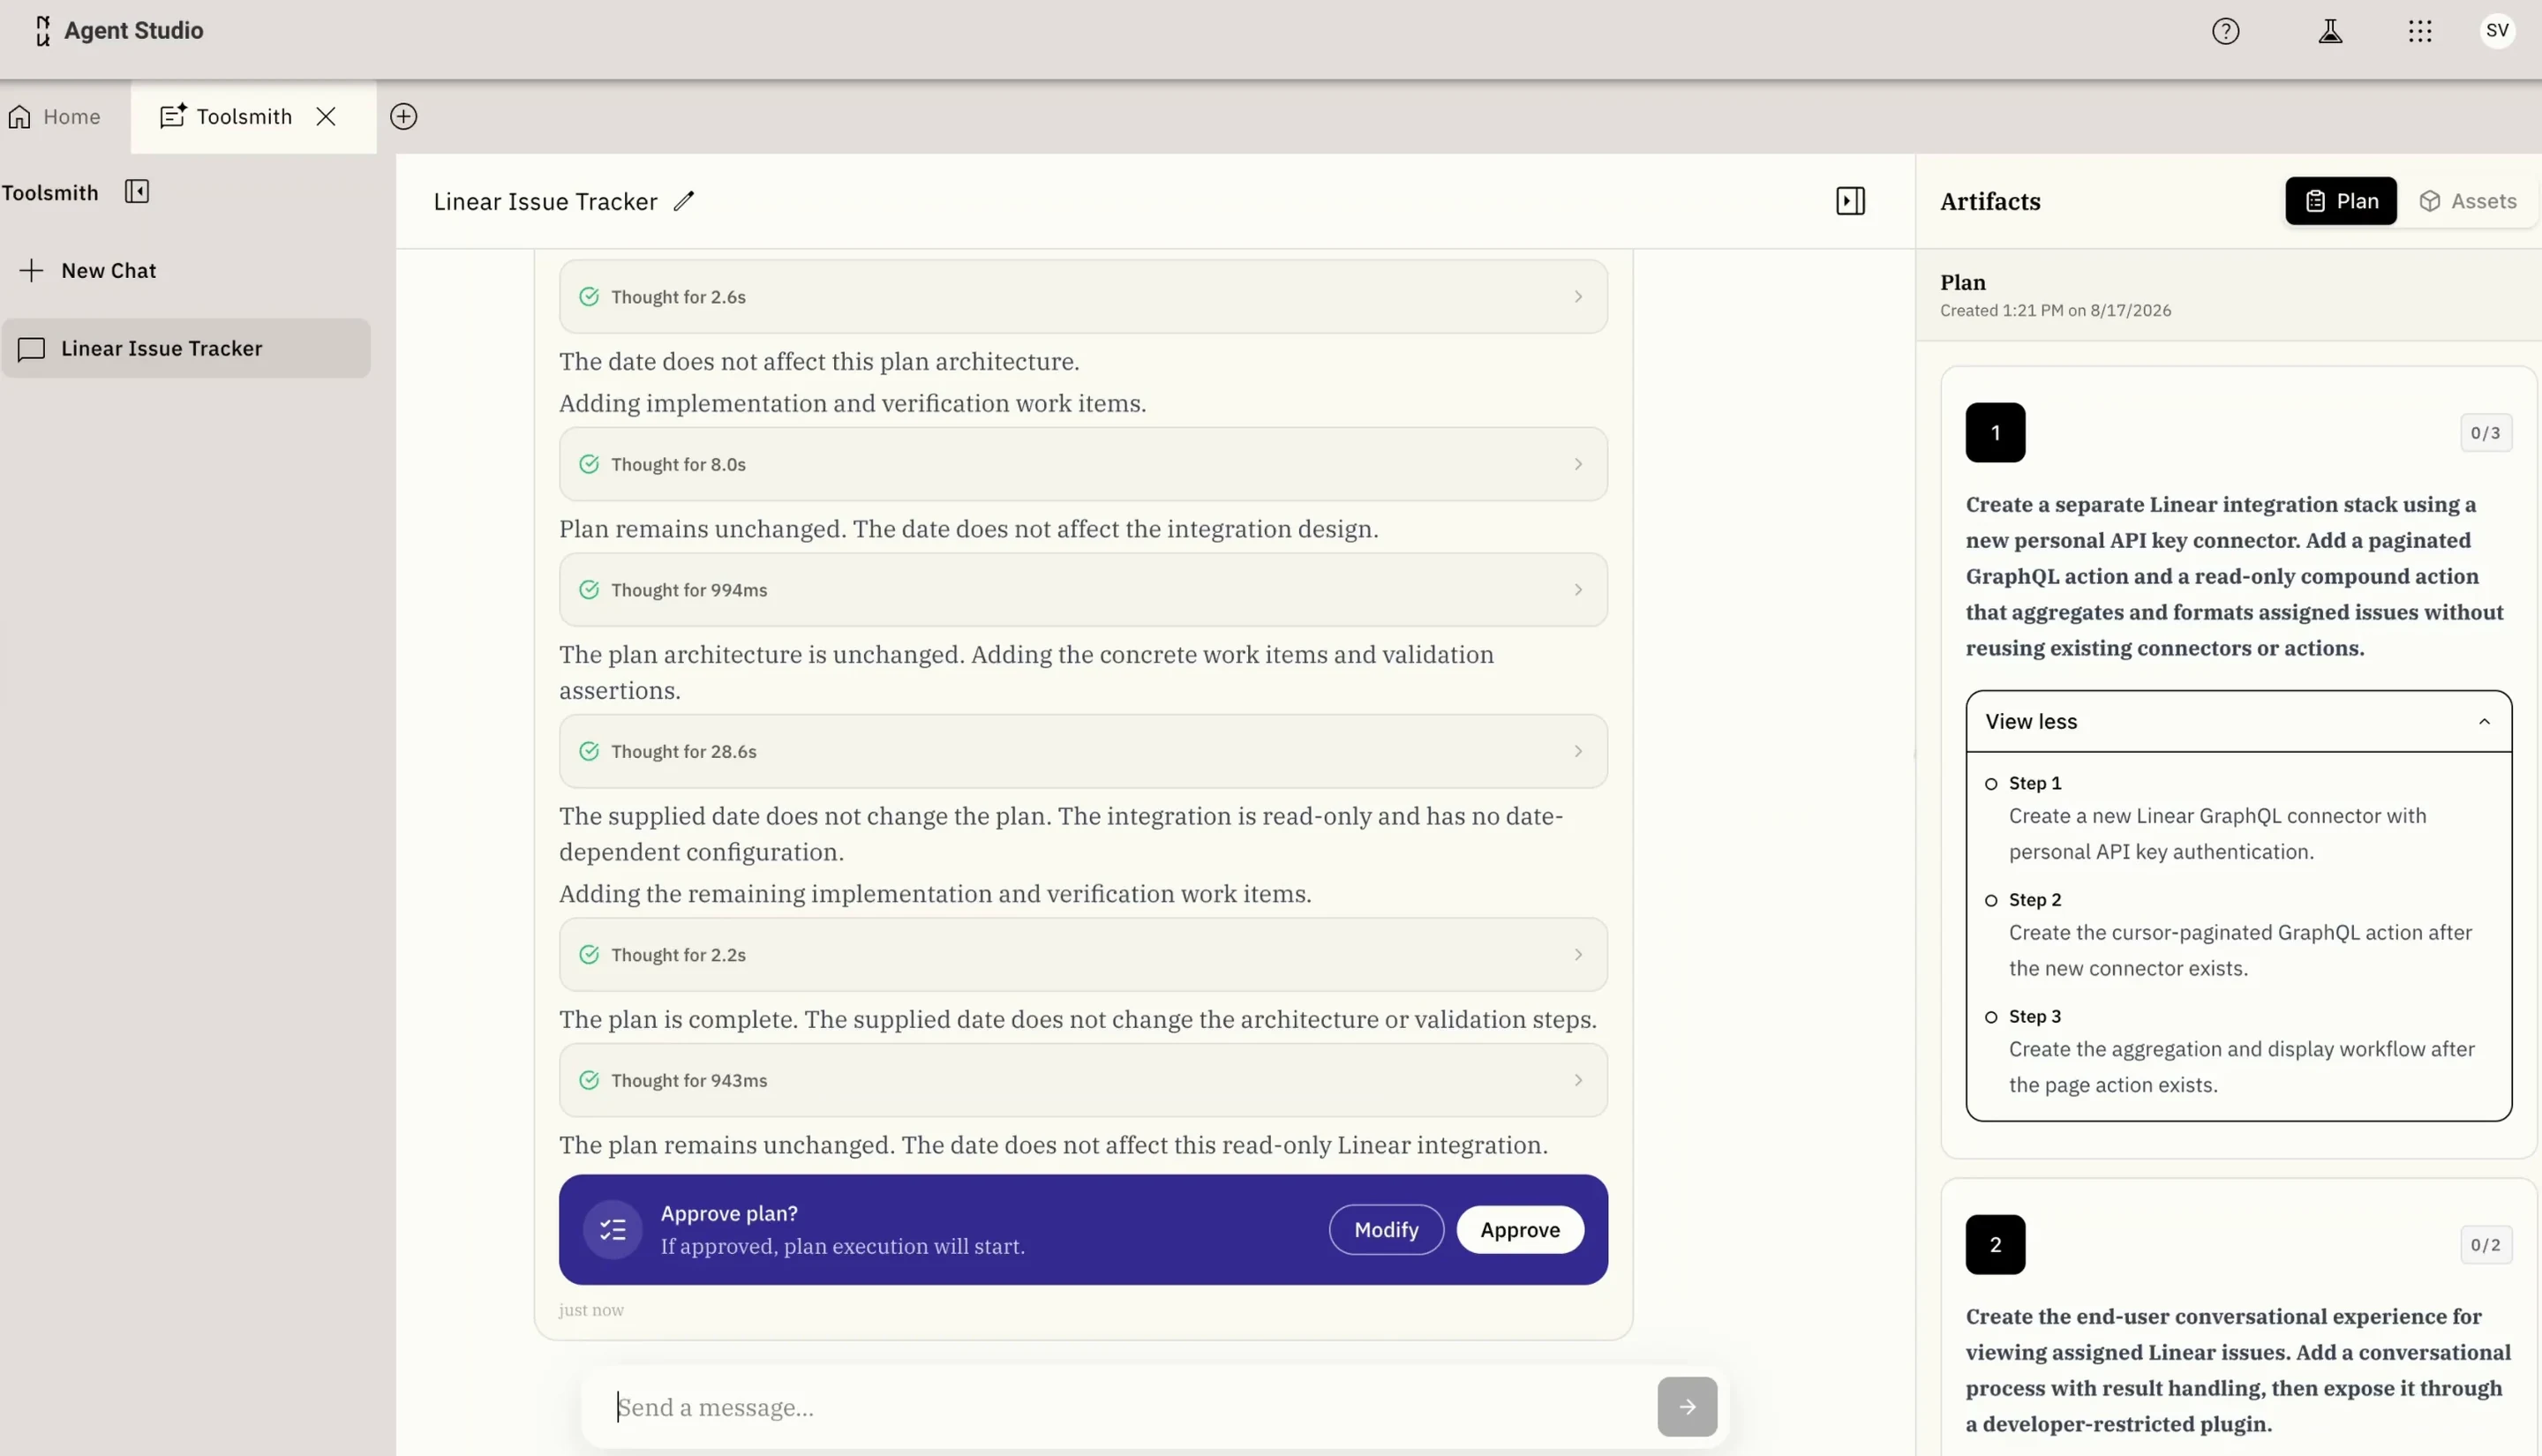The width and height of the screenshot is (2542, 1456).
Task: Click the send message arrow button
Action: click(1687, 1407)
